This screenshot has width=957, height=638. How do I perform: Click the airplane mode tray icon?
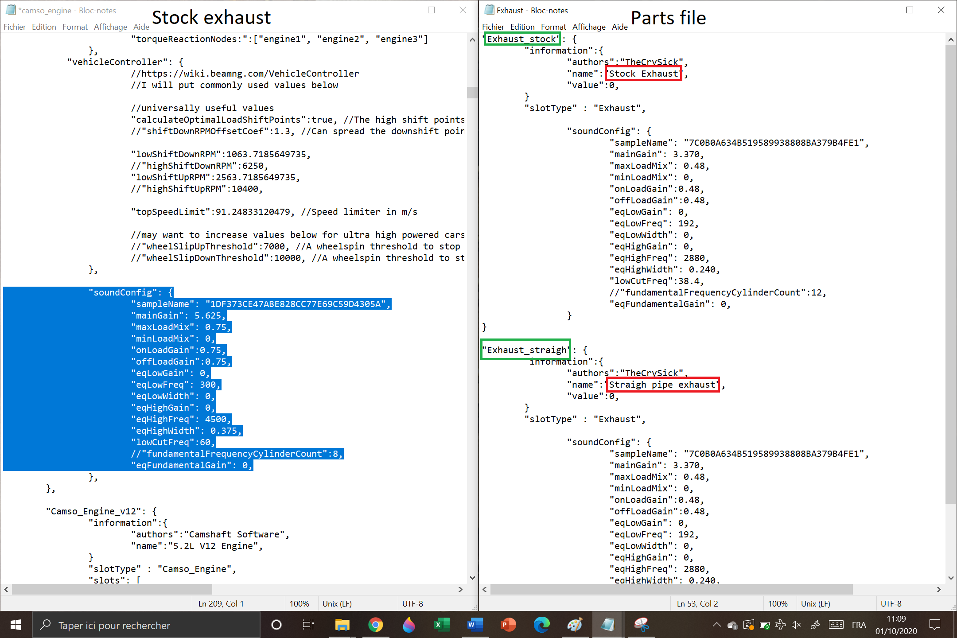[781, 625]
